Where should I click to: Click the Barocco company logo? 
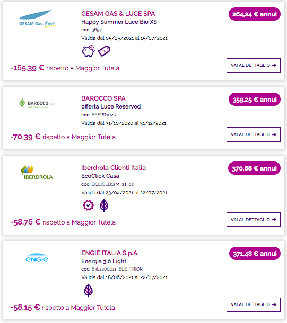pos(37,103)
